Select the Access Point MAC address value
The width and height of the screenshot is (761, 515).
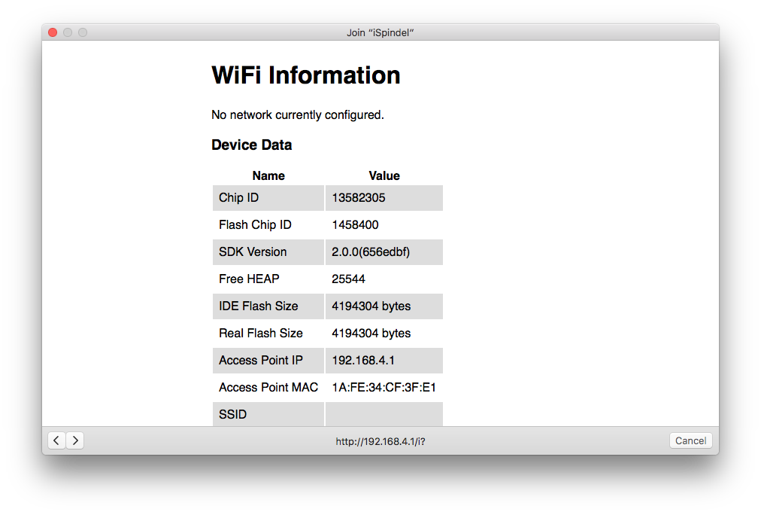click(x=384, y=388)
